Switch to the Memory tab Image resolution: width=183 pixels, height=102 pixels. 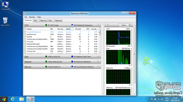(x=43, y=21)
